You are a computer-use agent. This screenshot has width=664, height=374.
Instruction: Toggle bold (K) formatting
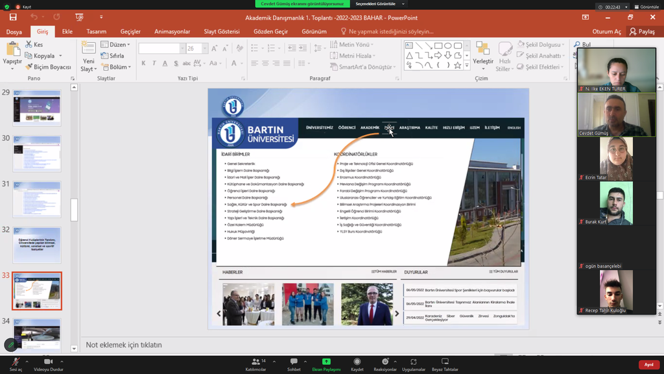[x=143, y=63]
